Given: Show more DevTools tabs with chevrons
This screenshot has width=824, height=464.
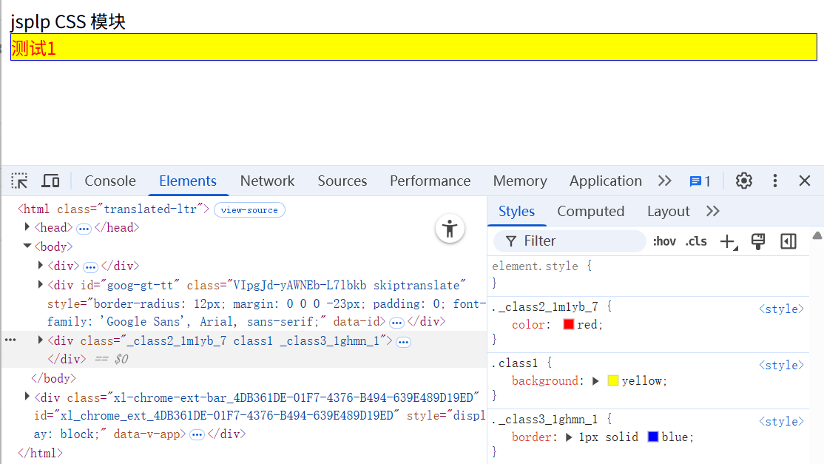Looking at the screenshot, I should 664,181.
